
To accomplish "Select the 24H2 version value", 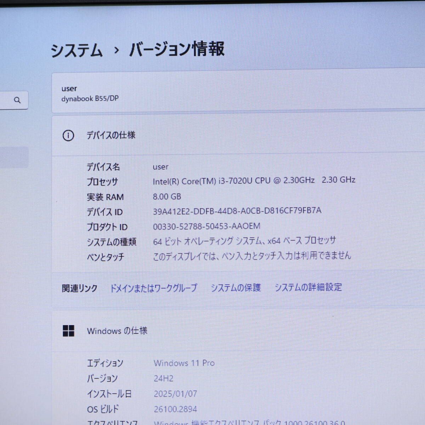I will click(164, 378).
